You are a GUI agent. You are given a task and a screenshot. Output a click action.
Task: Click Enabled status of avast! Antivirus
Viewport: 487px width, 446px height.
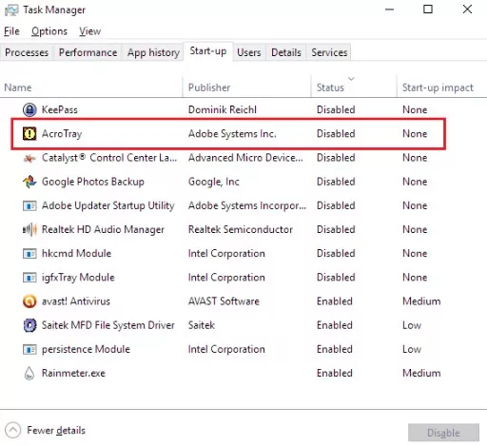[335, 301]
